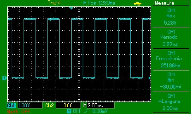
Task: Toggle the Ch2 Off status
Action: point(67,105)
